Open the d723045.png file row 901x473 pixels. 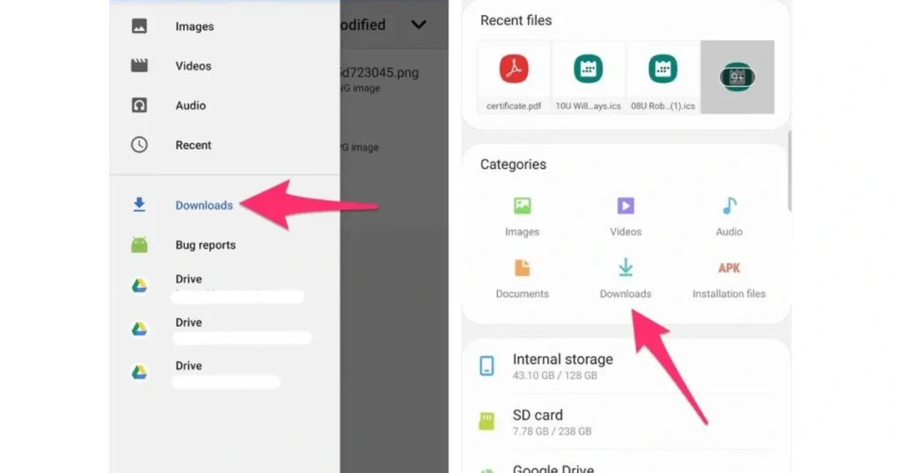tap(394, 78)
